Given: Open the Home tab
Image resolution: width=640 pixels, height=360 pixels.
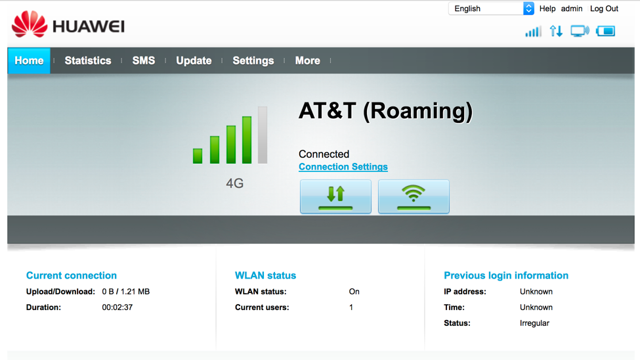Looking at the screenshot, I should coord(29,60).
